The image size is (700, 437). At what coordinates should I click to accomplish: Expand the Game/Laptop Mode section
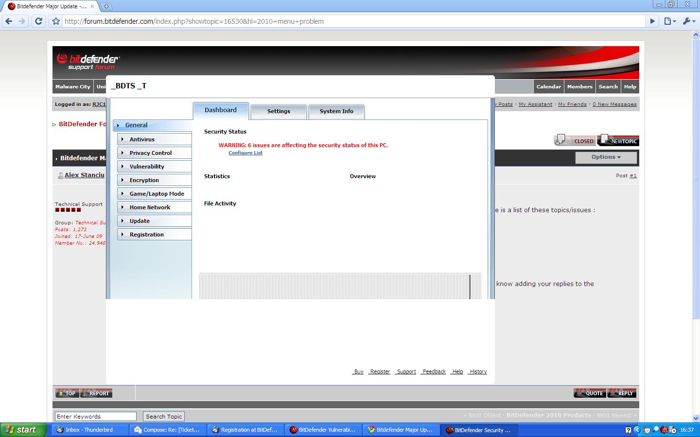155,194
